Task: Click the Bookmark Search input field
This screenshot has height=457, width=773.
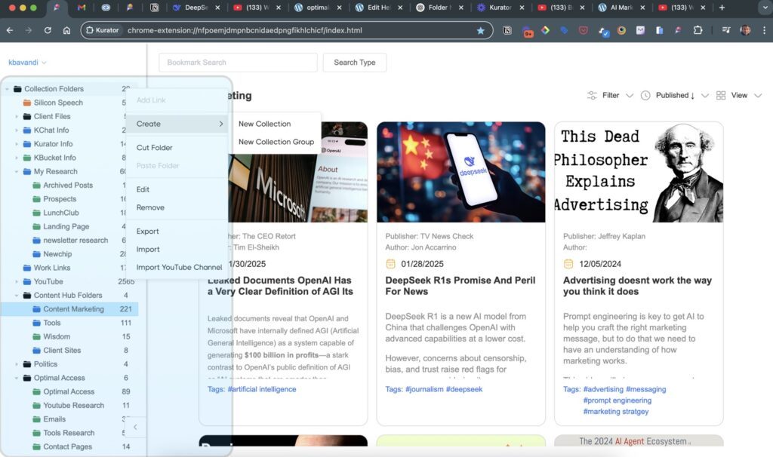Action: [x=238, y=63]
